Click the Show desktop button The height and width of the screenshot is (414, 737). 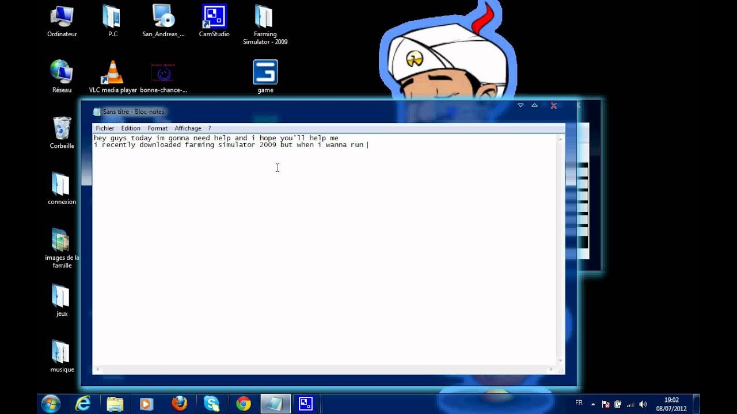696,404
